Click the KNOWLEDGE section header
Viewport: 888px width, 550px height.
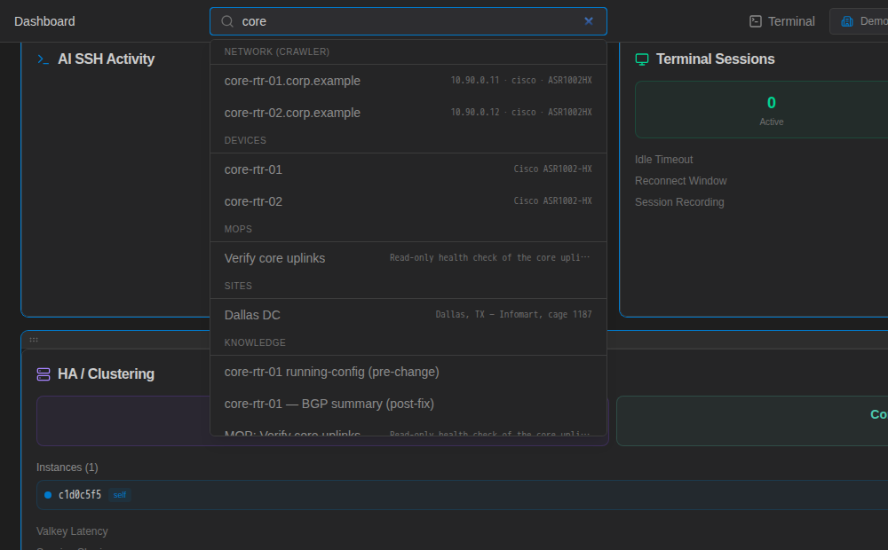point(255,343)
